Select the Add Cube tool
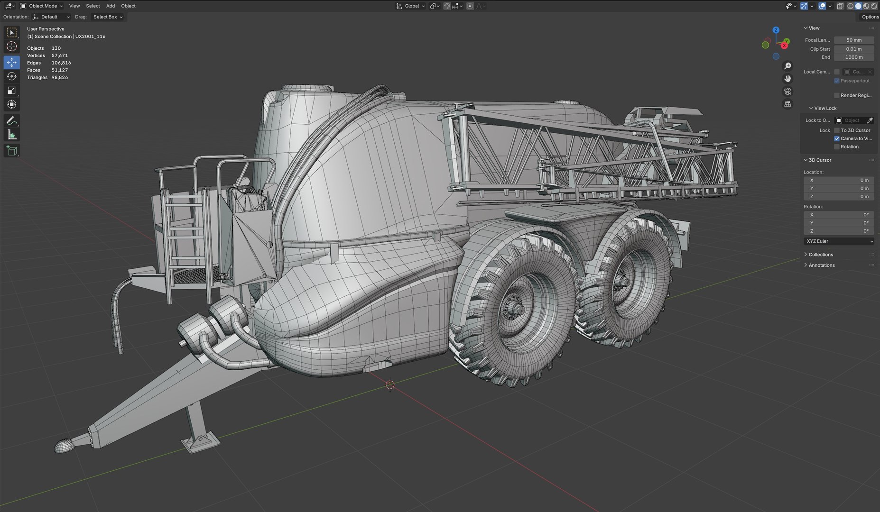 click(x=12, y=151)
